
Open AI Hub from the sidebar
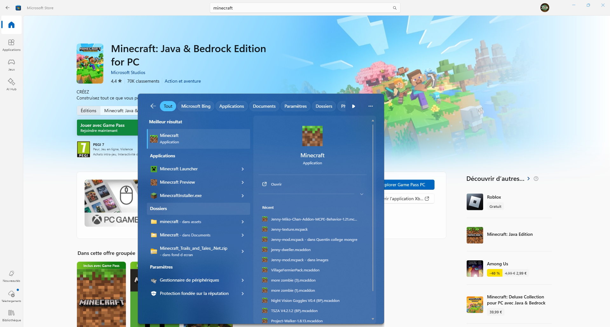[11, 84]
